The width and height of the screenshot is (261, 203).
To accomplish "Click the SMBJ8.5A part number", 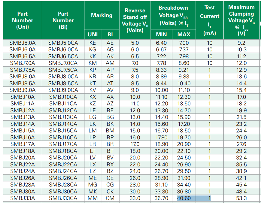I will click(23, 83).
